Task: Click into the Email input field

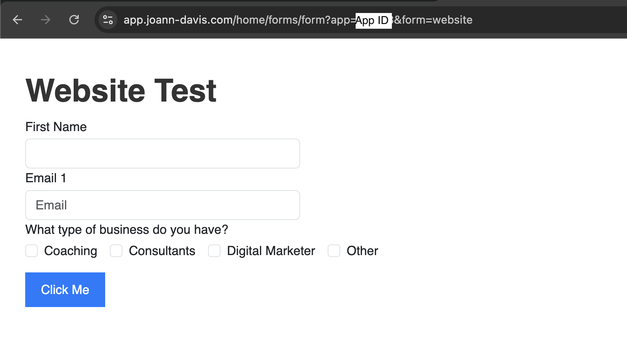Action: tap(162, 205)
